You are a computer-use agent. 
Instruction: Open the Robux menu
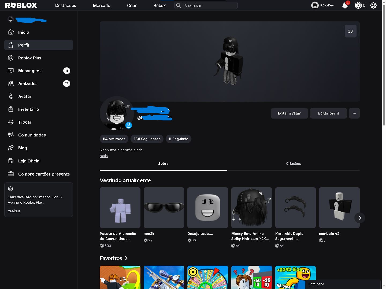pyautogui.click(x=160, y=5)
